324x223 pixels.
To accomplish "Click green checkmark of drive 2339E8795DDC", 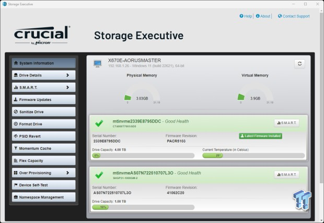I will coord(99,123).
